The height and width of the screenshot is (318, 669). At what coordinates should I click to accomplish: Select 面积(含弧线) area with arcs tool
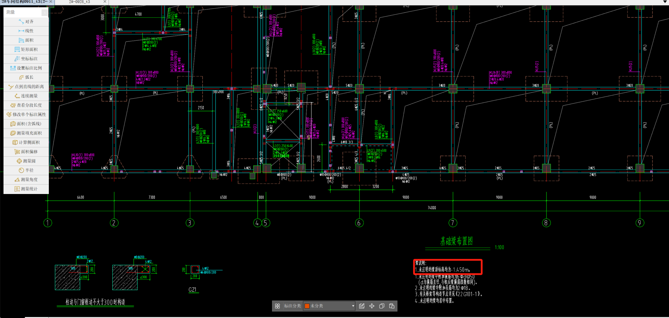[26, 124]
